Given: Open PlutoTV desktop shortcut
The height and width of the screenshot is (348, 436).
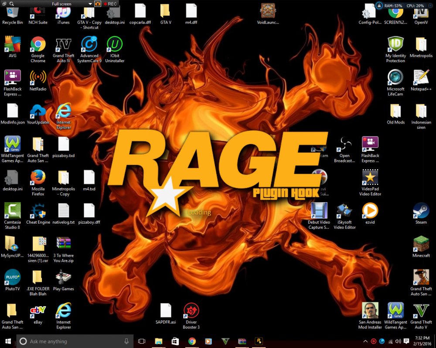Looking at the screenshot, I should pos(13,280).
